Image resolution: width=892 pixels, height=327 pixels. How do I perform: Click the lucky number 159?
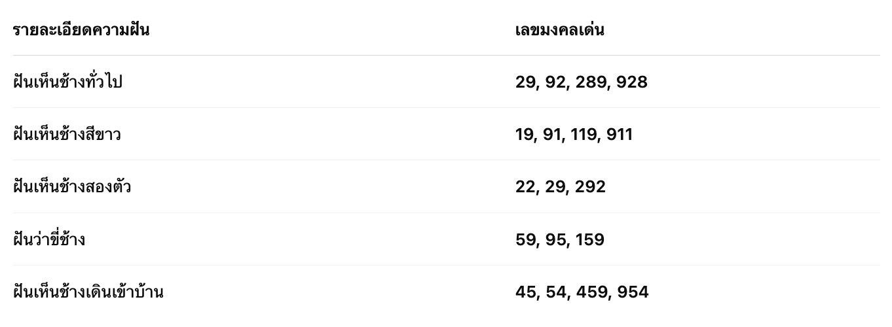590,239
